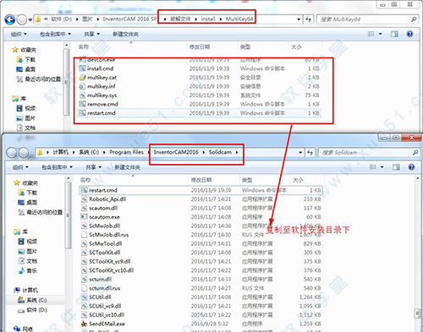Open 共享 menu in lower window

[x=93, y=167]
